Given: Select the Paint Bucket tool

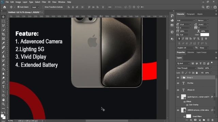Looking at the screenshot, I should pos(3,69).
